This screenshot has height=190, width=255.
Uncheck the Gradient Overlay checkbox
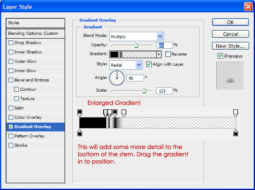11,126
